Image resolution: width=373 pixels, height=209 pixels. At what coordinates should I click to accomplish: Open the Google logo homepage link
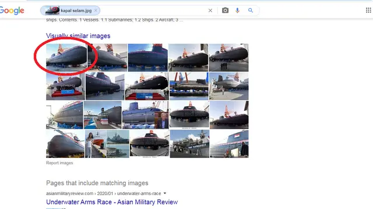[x=12, y=10]
